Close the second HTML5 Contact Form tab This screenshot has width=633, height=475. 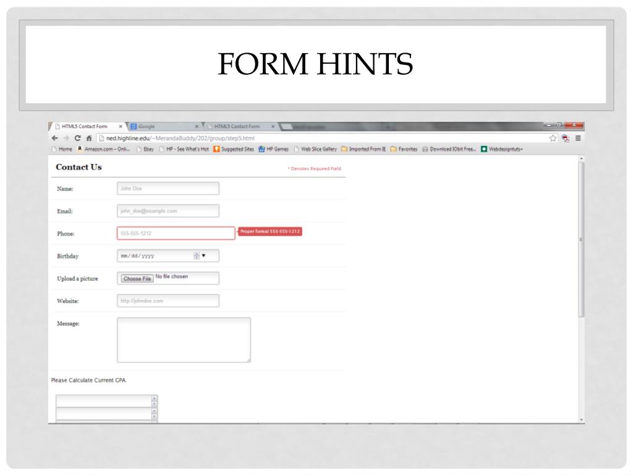point(273,126)
